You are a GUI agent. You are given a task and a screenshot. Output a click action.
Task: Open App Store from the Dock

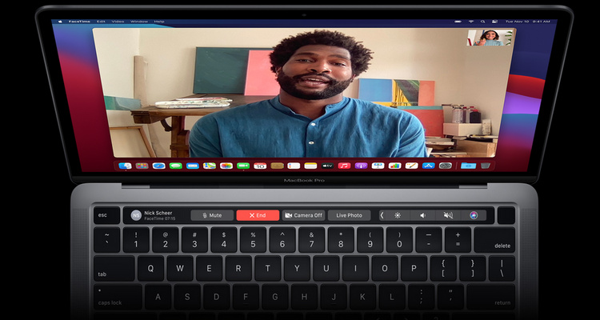(x=428, y=166)
